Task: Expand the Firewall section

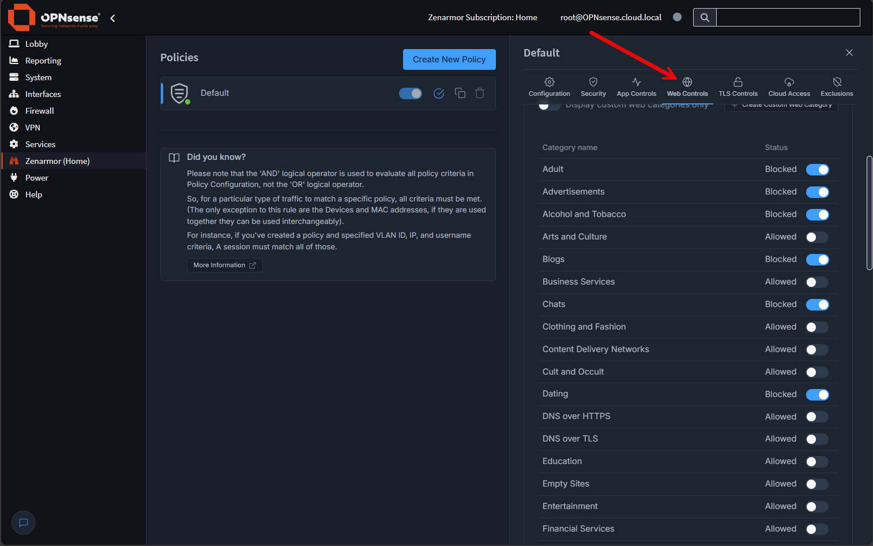Action: (x=39, y=110)
